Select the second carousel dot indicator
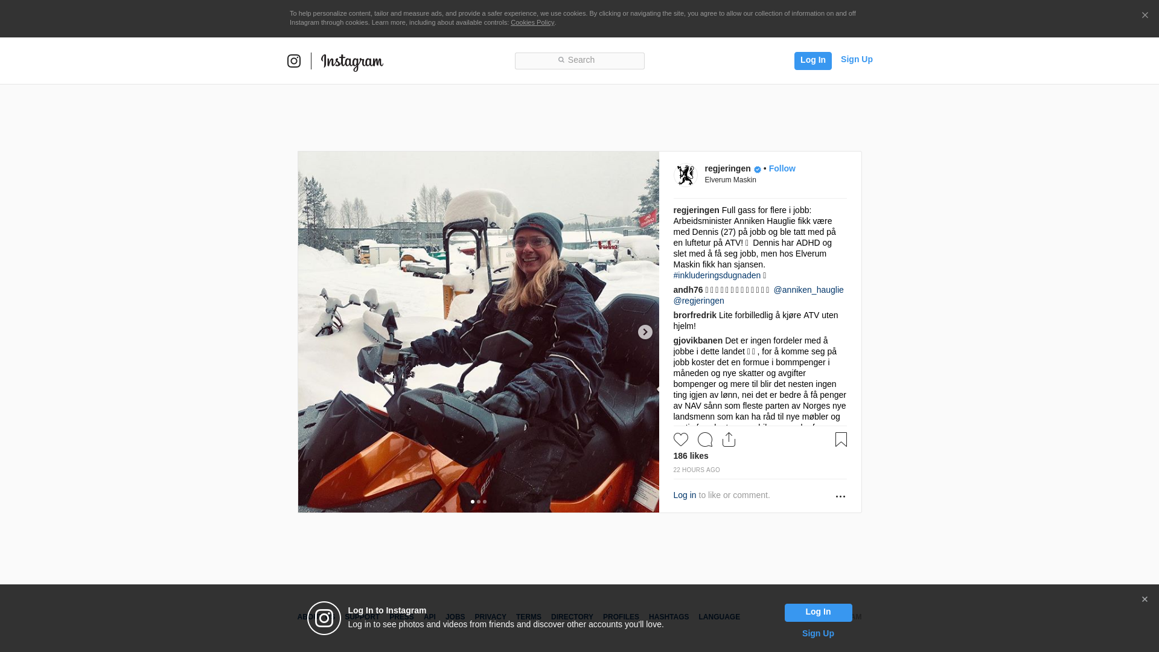This screenshot has height=652, width=1159. click(x=478, y=502)
